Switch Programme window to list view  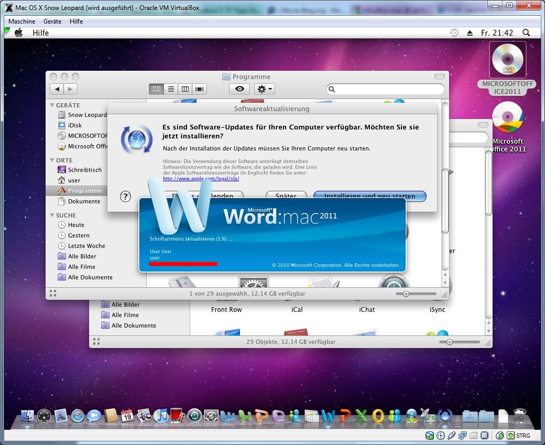click(x=171, y=89)
